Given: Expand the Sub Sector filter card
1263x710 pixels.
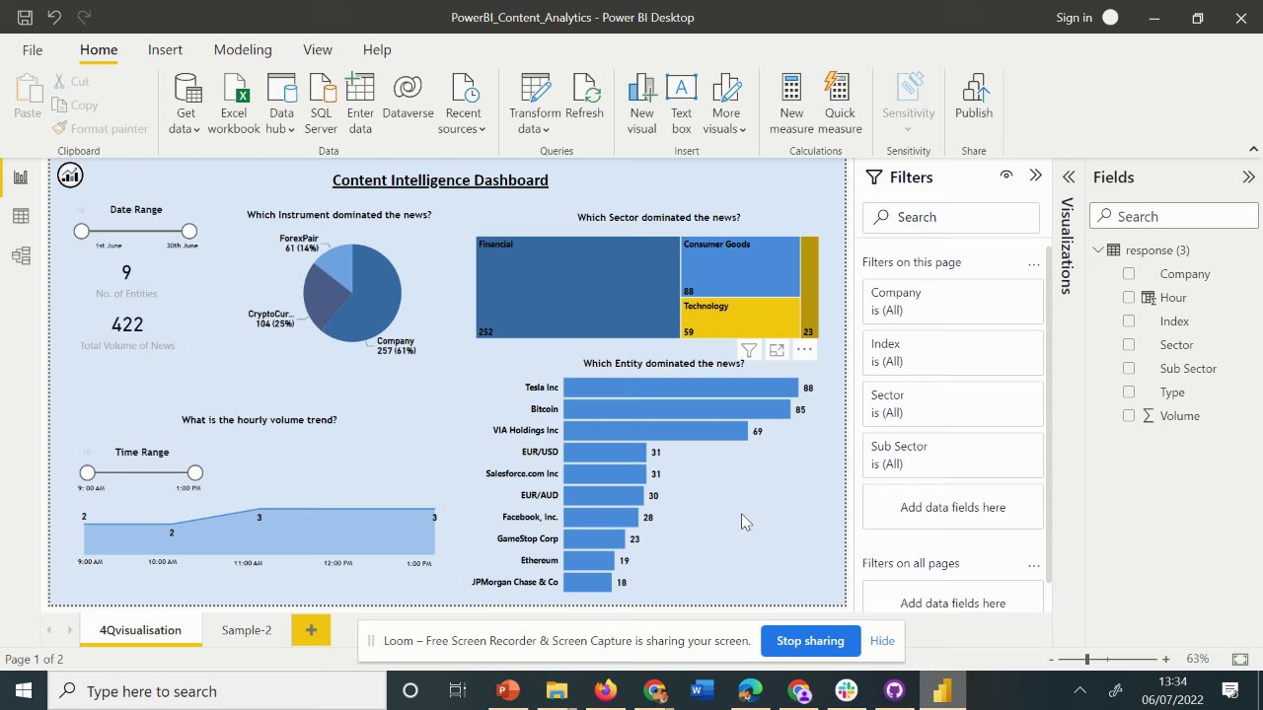Looking at the screenshot, I should click(952, 456).
